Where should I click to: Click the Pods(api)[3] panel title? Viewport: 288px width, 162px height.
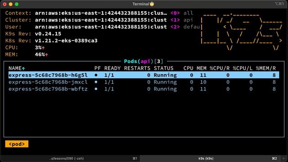tap(144, 61)
